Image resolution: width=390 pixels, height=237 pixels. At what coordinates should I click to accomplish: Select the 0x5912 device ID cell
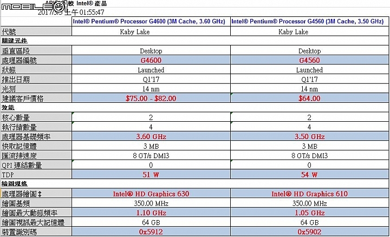tap(151, 232)
